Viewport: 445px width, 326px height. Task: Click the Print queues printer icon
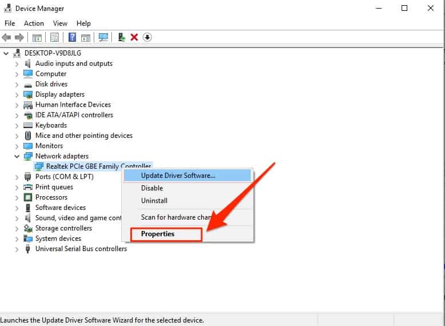[x=28, y=187]
